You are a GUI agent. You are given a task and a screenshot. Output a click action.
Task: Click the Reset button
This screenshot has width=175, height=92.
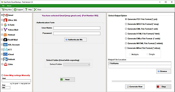[67, 79]
